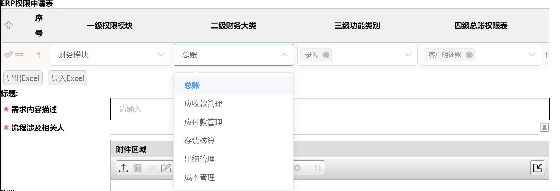
Task: Click the upload attachment icon
Action: click(123, 168)
